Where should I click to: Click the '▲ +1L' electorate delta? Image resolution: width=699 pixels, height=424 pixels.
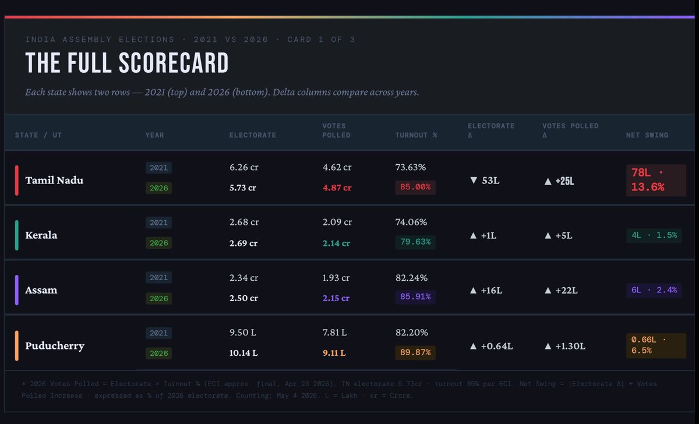point(483,235)
